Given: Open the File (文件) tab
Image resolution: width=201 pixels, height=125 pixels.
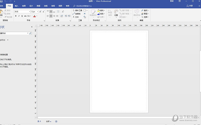Looking at the screenshot, I should [x=1, y=6].
